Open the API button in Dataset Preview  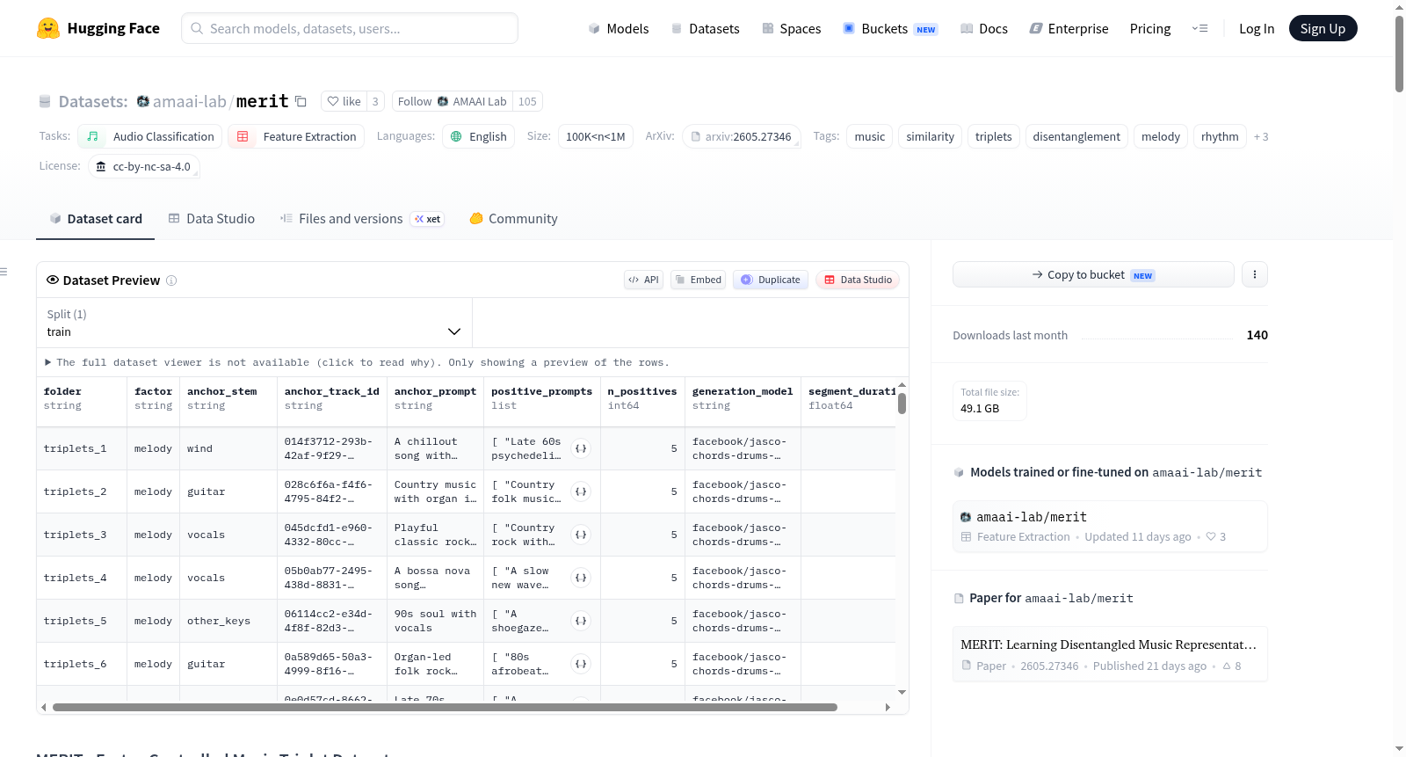pos(643,280)
